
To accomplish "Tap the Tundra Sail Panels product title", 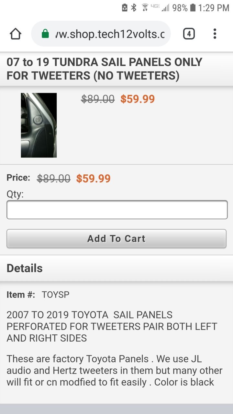I will 105,69.
